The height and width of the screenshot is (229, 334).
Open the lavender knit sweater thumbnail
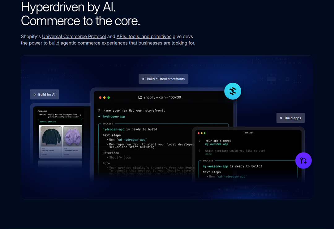click(72, 137)
